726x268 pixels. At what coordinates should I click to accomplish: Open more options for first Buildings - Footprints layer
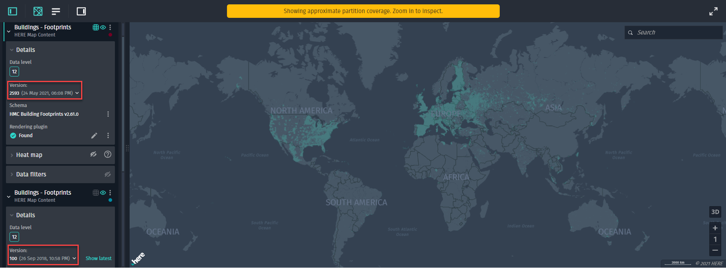tap(110, 27)
